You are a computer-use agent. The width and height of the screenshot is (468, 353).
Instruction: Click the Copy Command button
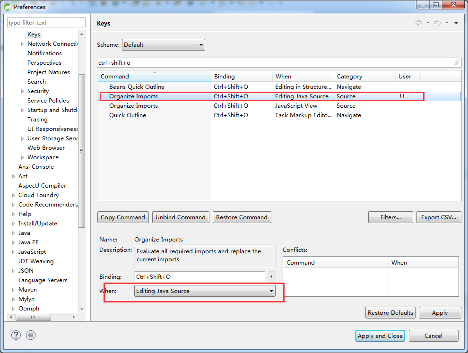[x=122, y=217]
